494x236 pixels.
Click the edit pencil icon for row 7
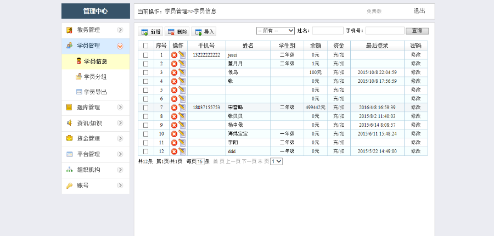(x=182, y=108)
